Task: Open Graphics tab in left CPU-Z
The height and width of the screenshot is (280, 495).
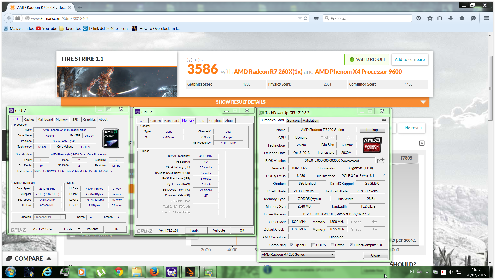Action: pyautogui.click(x=89, y=119)
